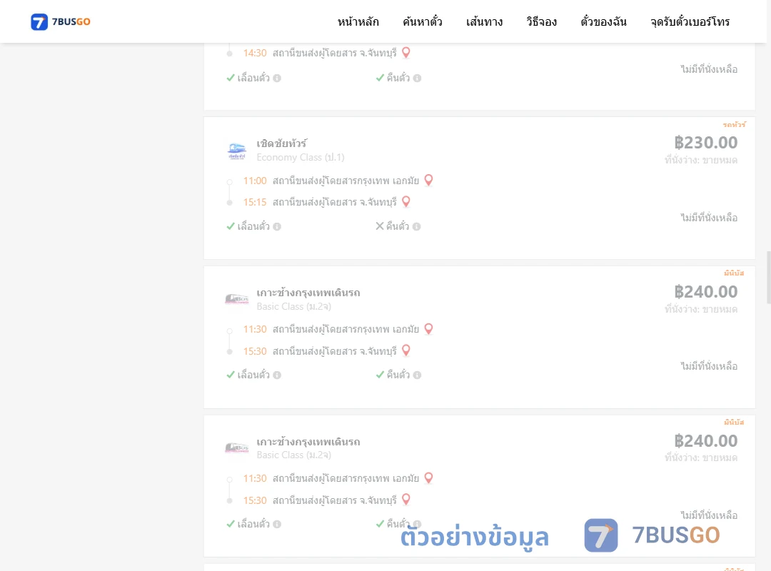The width and height of the screenshot is (771, 571).
Task: Click จุดรับตั๋วเบอร์โทร link
Action: (x=690, y=21)
